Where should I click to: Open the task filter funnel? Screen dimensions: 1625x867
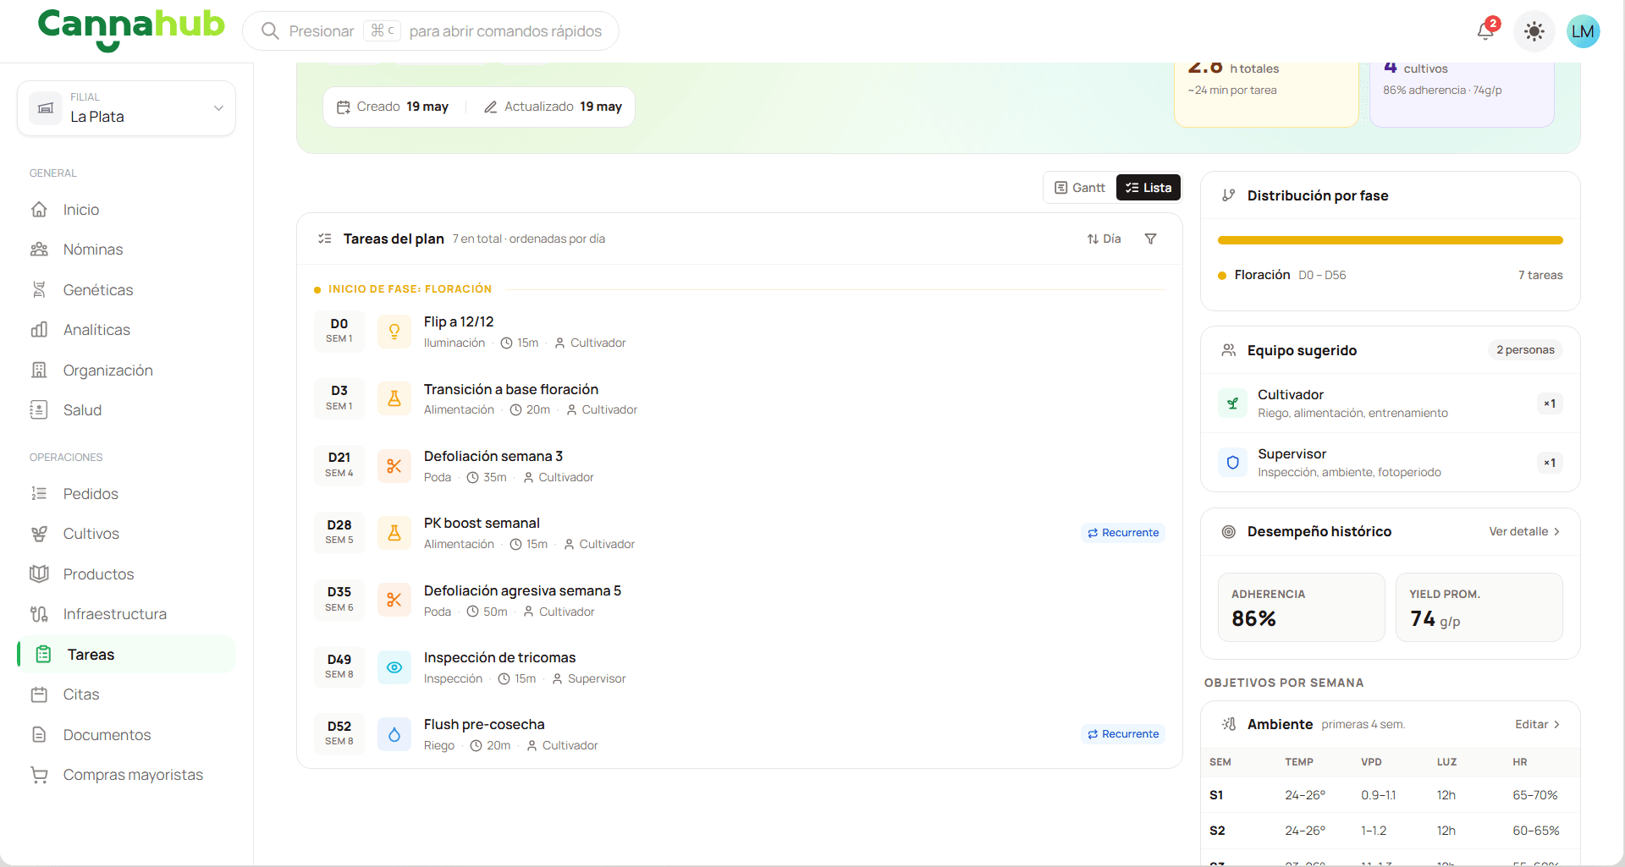[1150, 239]
